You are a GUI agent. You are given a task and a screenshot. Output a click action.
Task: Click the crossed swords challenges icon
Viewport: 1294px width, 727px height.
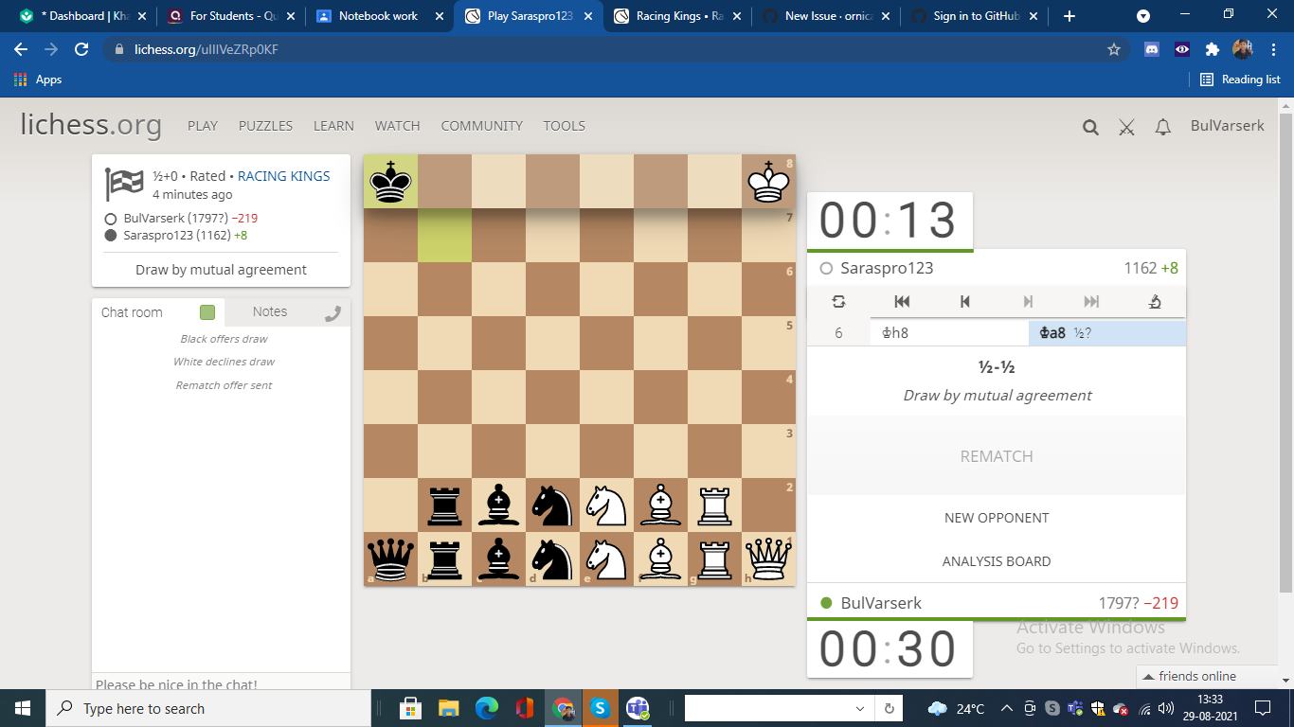tap(1126, 127)
